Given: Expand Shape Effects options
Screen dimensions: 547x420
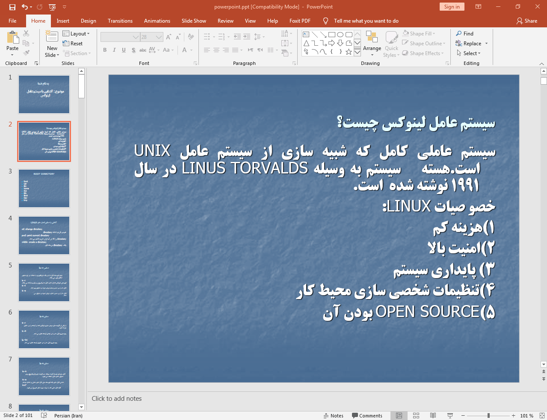Looking at the screenshot, I should click(423, 53).
